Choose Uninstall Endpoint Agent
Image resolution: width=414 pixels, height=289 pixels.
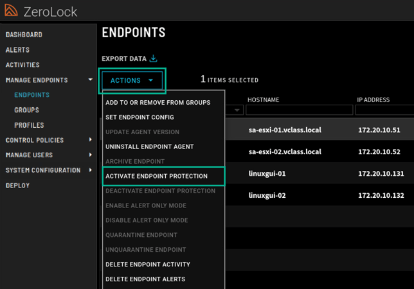coord(149,146)
